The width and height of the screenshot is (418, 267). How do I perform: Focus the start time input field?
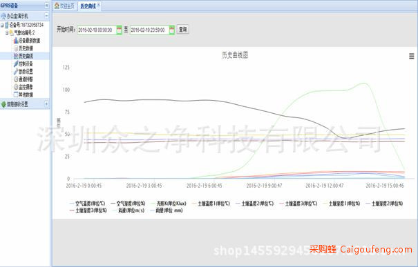97,30
